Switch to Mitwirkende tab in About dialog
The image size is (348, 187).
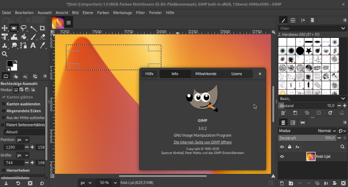[x=206, y=74]
